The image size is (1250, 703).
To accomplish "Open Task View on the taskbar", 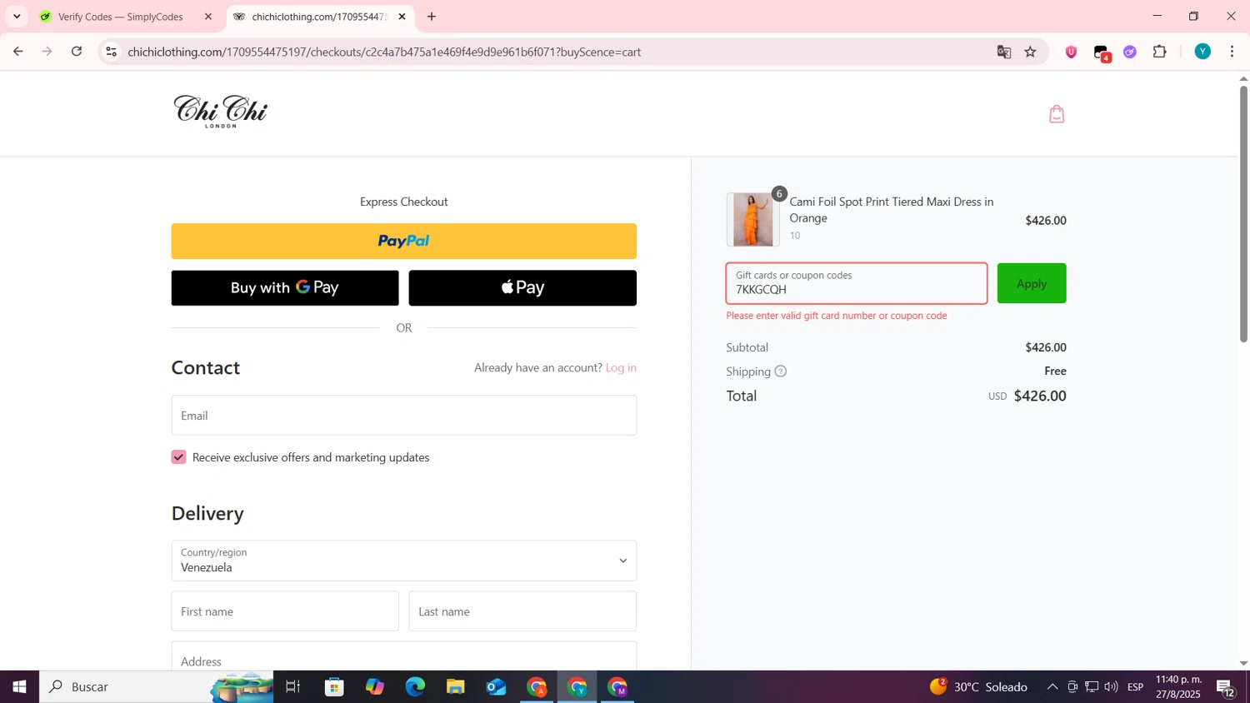I will point(292,687).
